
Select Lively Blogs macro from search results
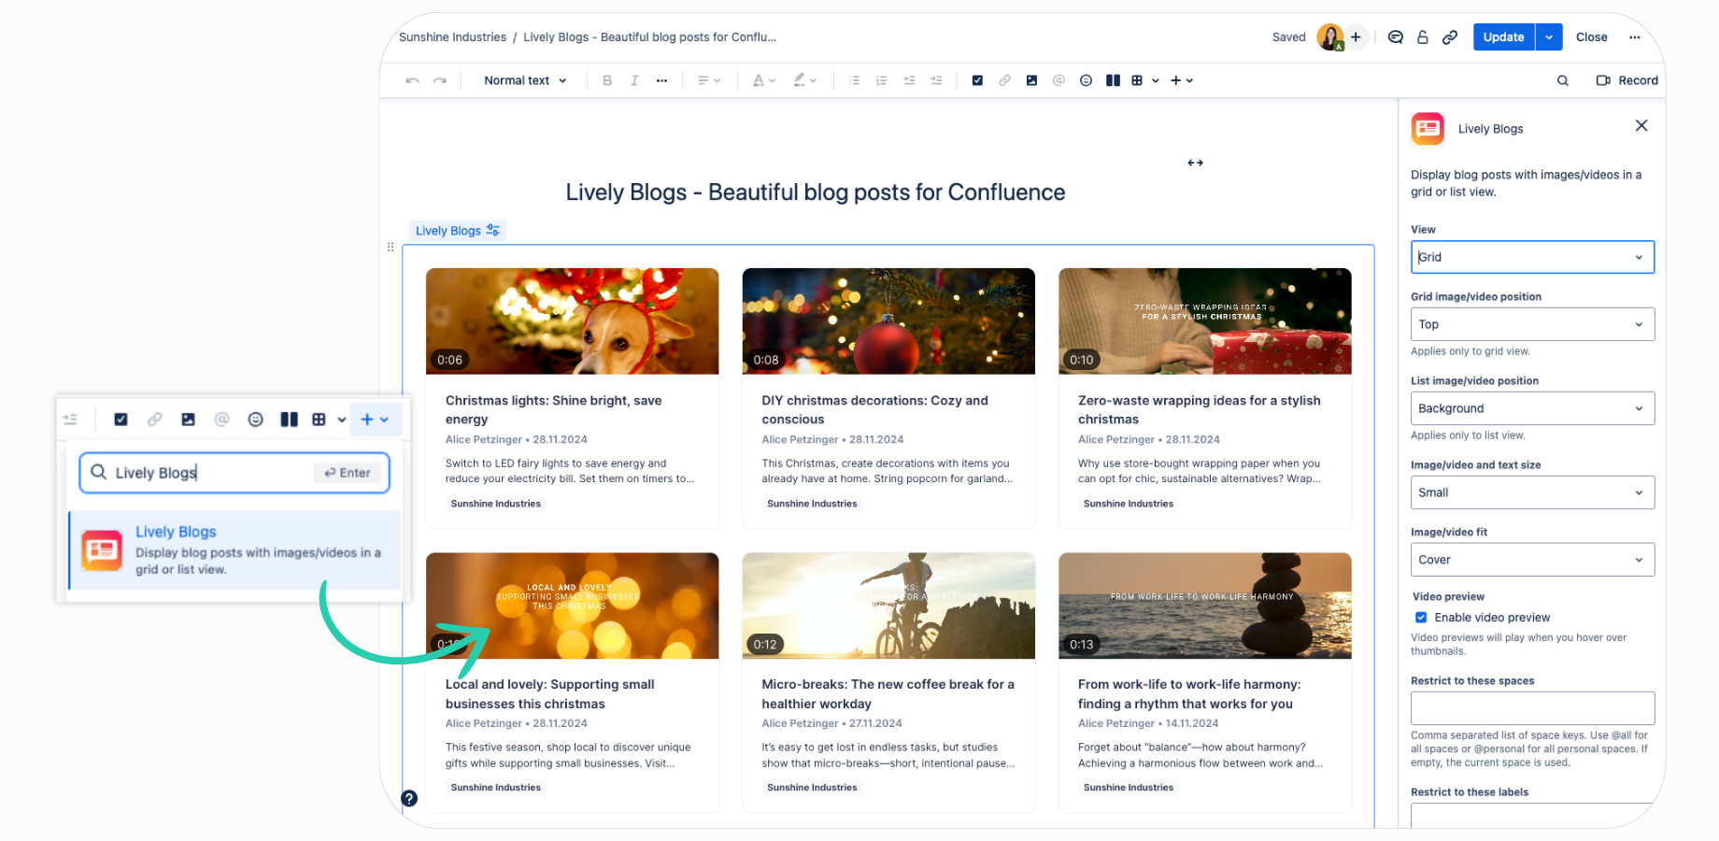[x=235, y=550]
